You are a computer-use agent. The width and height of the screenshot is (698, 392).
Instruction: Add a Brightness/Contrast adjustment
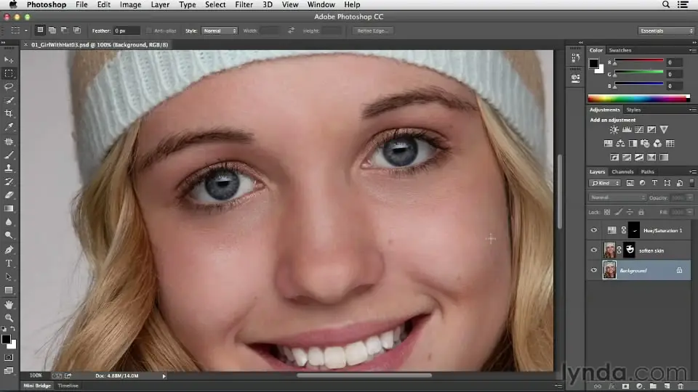point(614,130)
